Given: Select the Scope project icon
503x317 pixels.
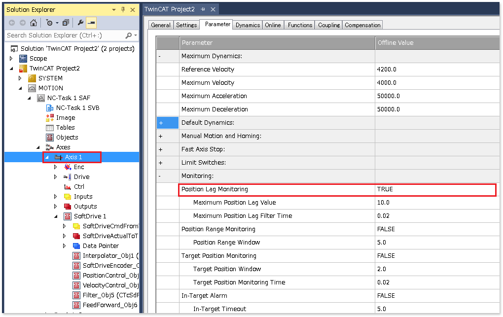Looking at the screenshot, I should click(23, 59).
